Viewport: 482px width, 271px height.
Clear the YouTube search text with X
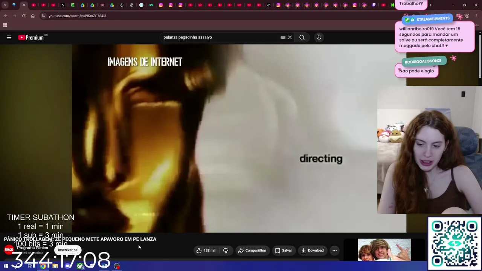pyautogui.click(x=290, y=37)
